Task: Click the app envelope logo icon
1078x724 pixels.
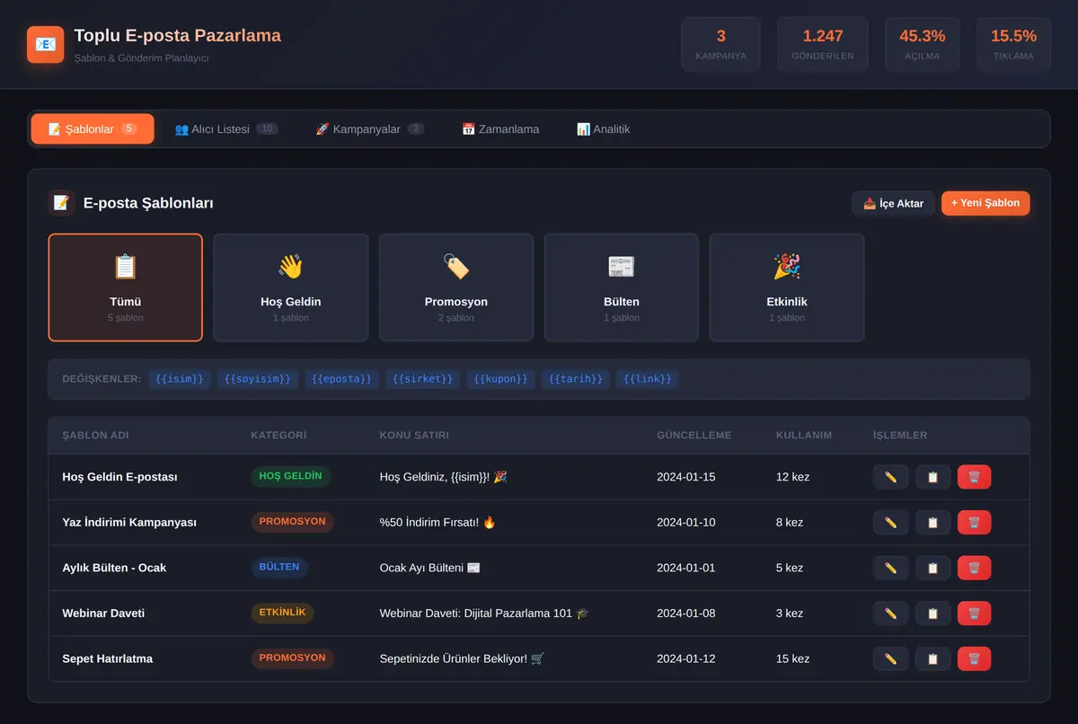Action: [45, 44]
